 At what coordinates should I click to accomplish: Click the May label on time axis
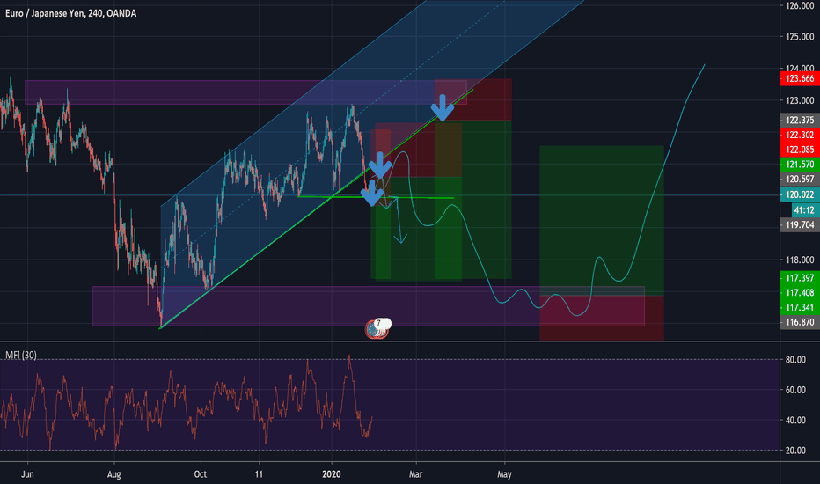tap(504, 474)
